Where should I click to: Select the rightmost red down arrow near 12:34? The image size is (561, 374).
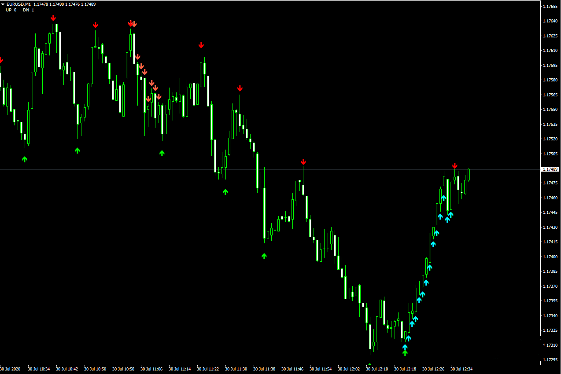click(454, 165)
